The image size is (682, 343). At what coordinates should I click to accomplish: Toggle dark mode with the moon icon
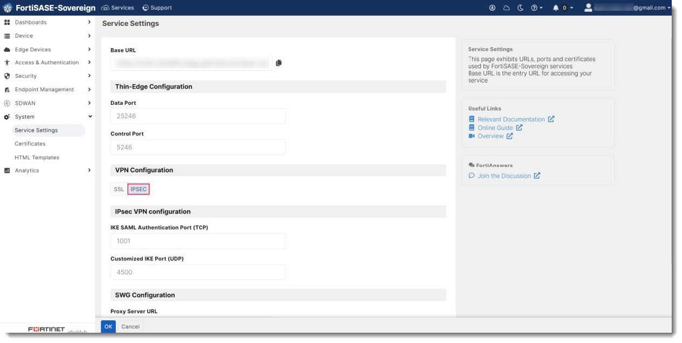coord(520,8)
